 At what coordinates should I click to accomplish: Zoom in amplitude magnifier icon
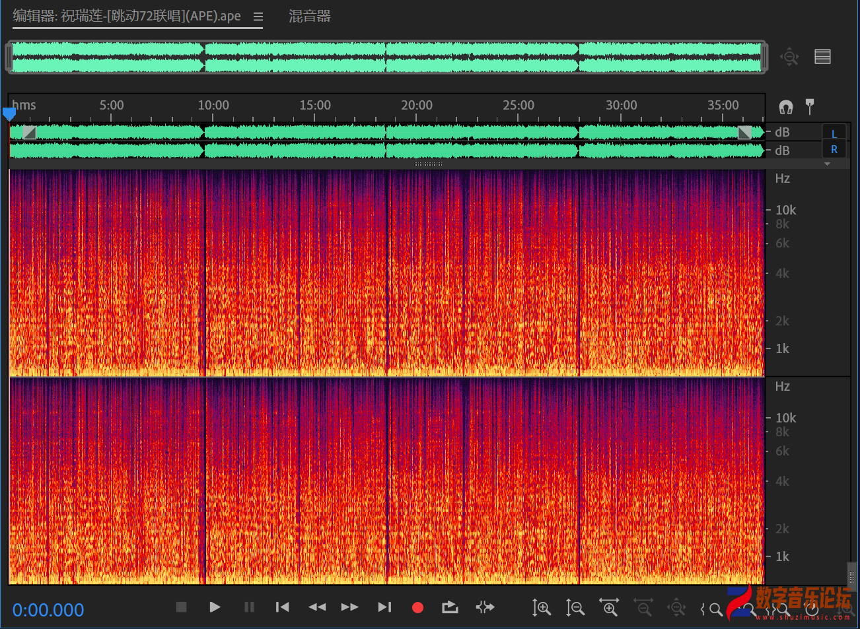pyautogui.click(x=542, y=607)
